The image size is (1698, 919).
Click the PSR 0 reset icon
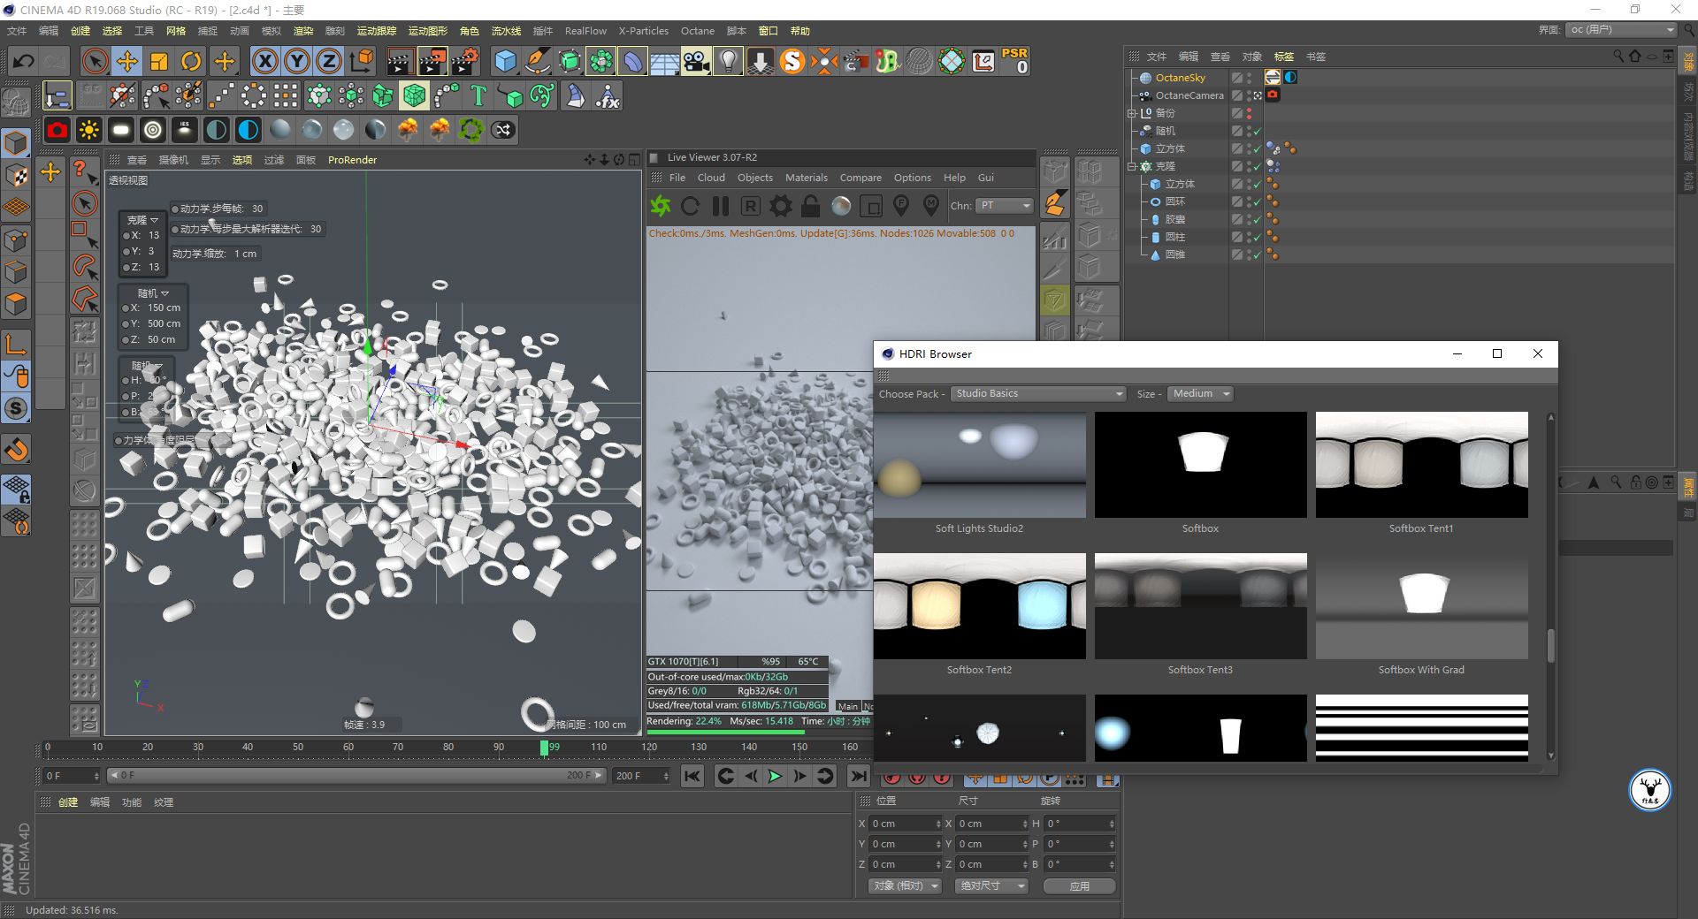pyautogui.click(x=1015, y=61)
